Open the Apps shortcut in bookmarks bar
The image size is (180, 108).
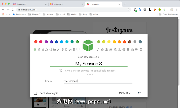pos(6,14)
